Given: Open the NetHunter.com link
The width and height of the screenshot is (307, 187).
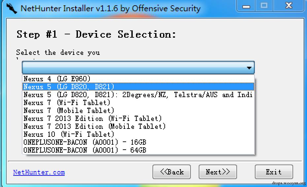Looking at the screenshot, I should pos(39,172).
